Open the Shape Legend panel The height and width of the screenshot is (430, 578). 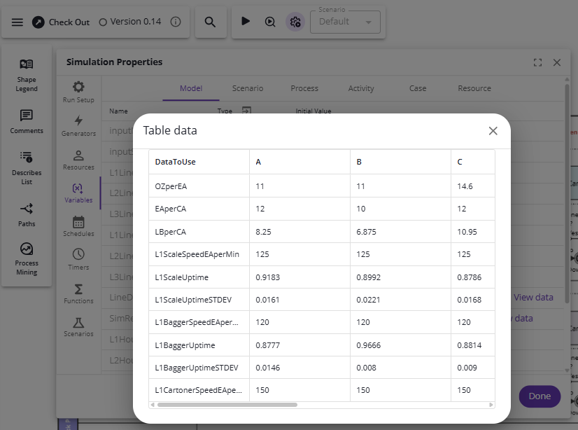(27, 74)
